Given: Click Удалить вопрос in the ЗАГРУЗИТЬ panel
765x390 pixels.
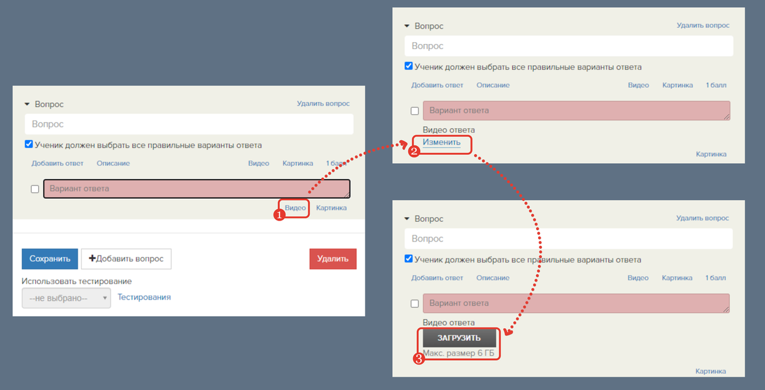Looking at the screenshot, I should click(703, 218).
